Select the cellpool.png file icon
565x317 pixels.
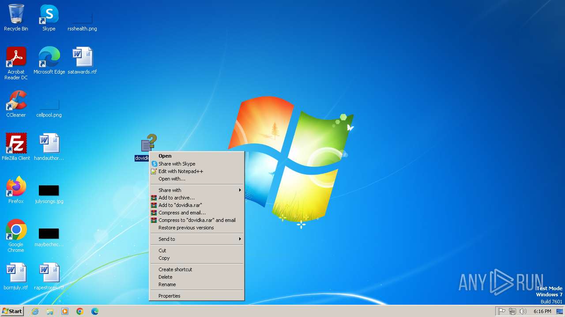coord(49,107)
